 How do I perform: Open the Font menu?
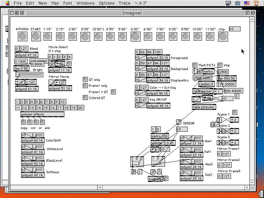(x=68, y=3)
